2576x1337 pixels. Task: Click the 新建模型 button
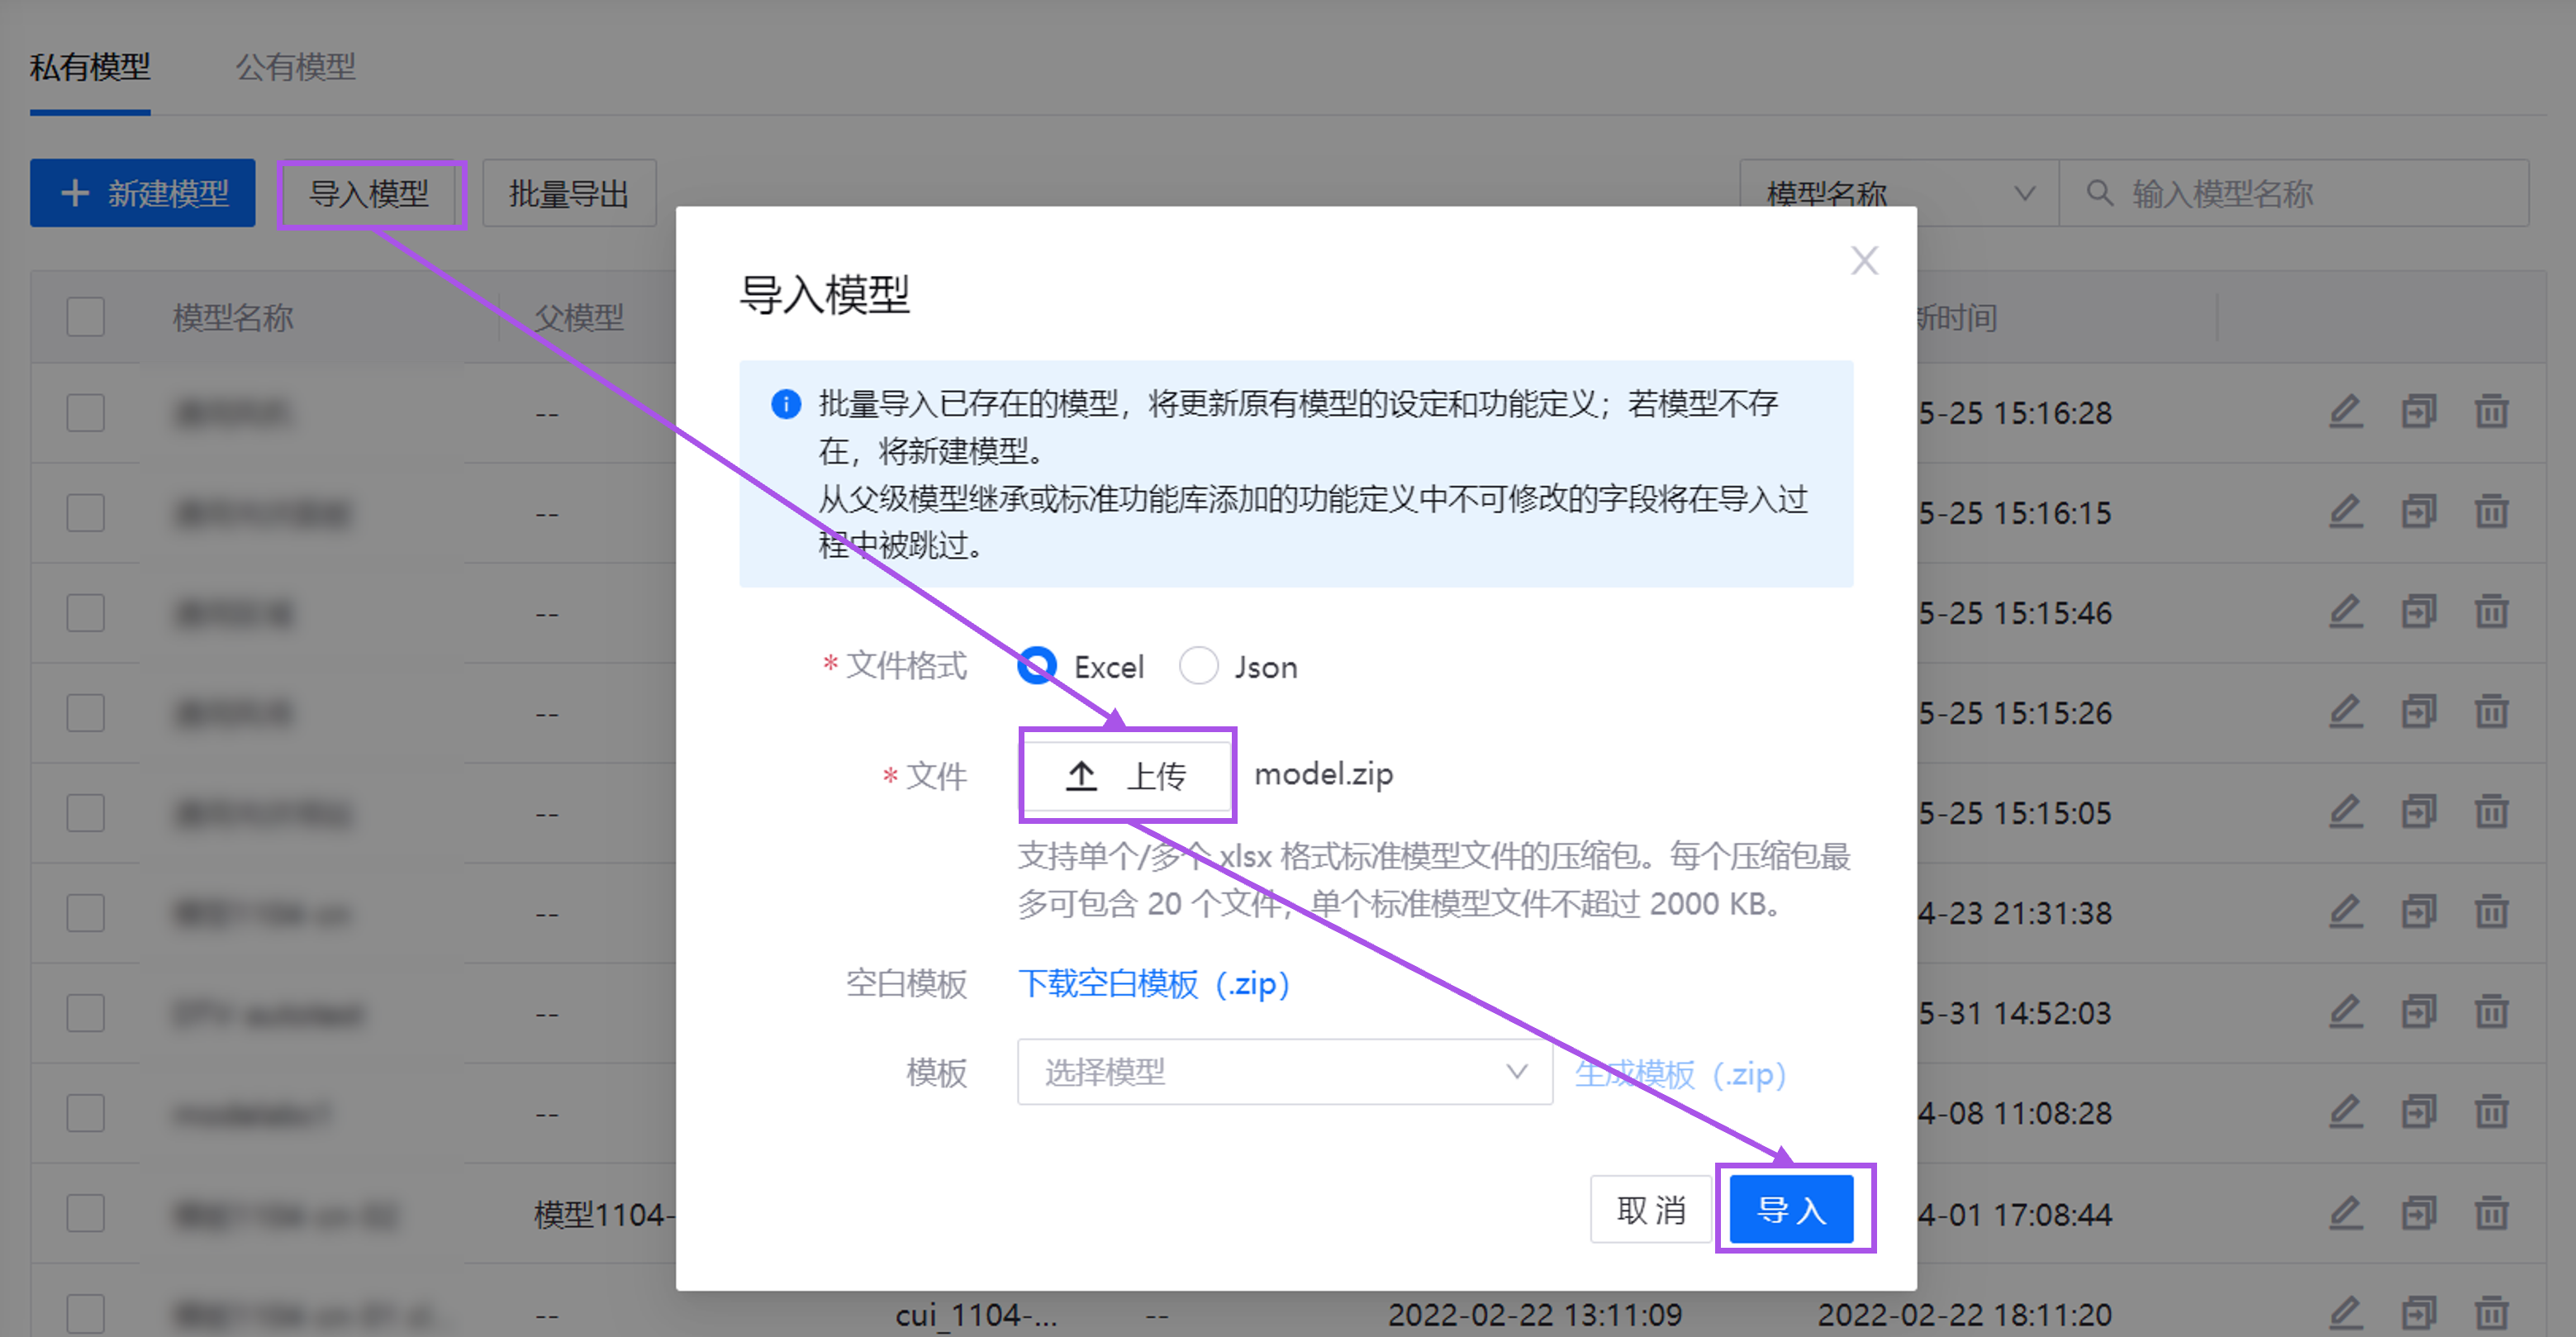pyautogui.click(x=143, y=193)
